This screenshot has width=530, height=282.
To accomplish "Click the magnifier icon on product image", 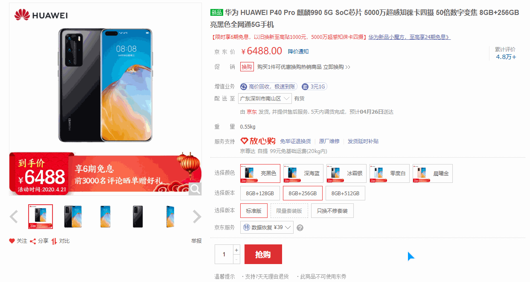I will pos(195,189).
